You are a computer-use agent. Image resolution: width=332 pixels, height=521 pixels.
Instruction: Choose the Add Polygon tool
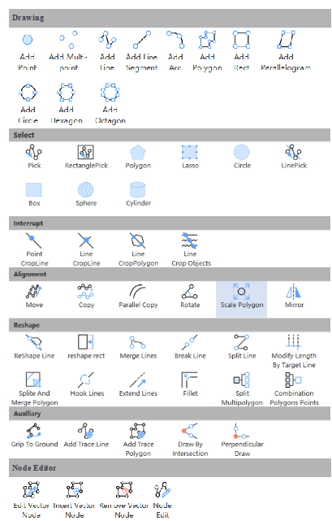pyautogui.click(x=207, y=51)
